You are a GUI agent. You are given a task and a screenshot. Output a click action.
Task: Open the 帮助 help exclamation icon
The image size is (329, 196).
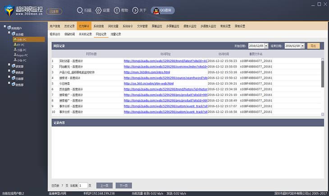pos(117,10)
